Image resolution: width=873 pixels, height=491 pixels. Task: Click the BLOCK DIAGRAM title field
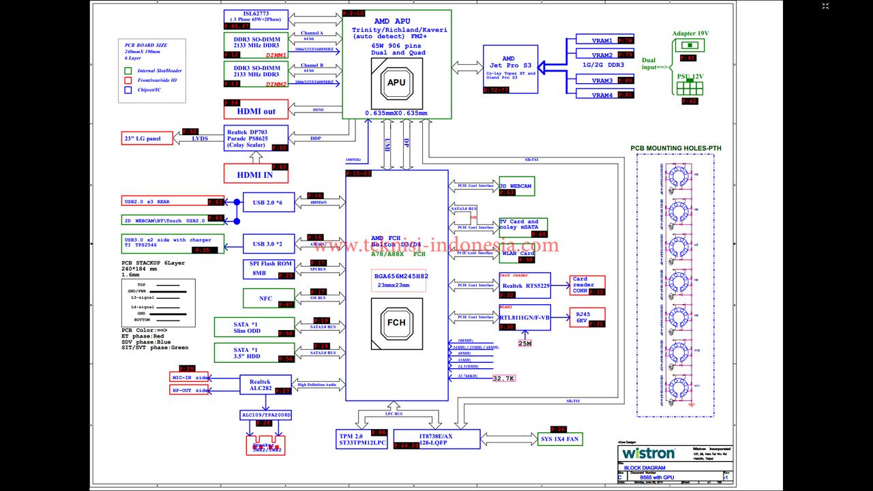(x=645, y=468)
